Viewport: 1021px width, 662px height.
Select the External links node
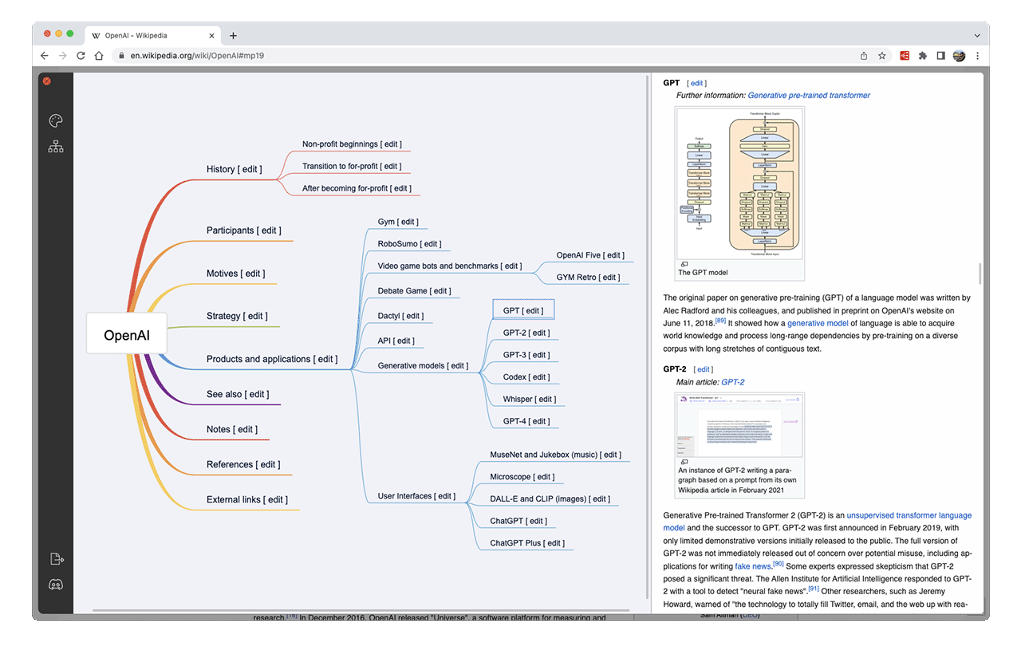pos(246,499)
